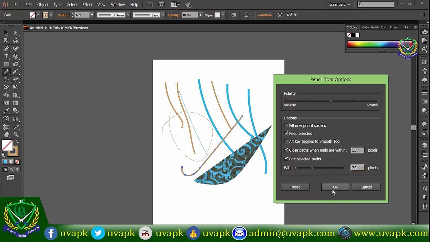Enable Fill new pencil strokes checkbox
The width and height of the screenshot is (430, 242).
click(286, 126)
